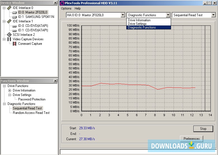Open the Sequential Read Test dropdown arrow
Viewport: 218px width, 155px height.
(214, 15)
